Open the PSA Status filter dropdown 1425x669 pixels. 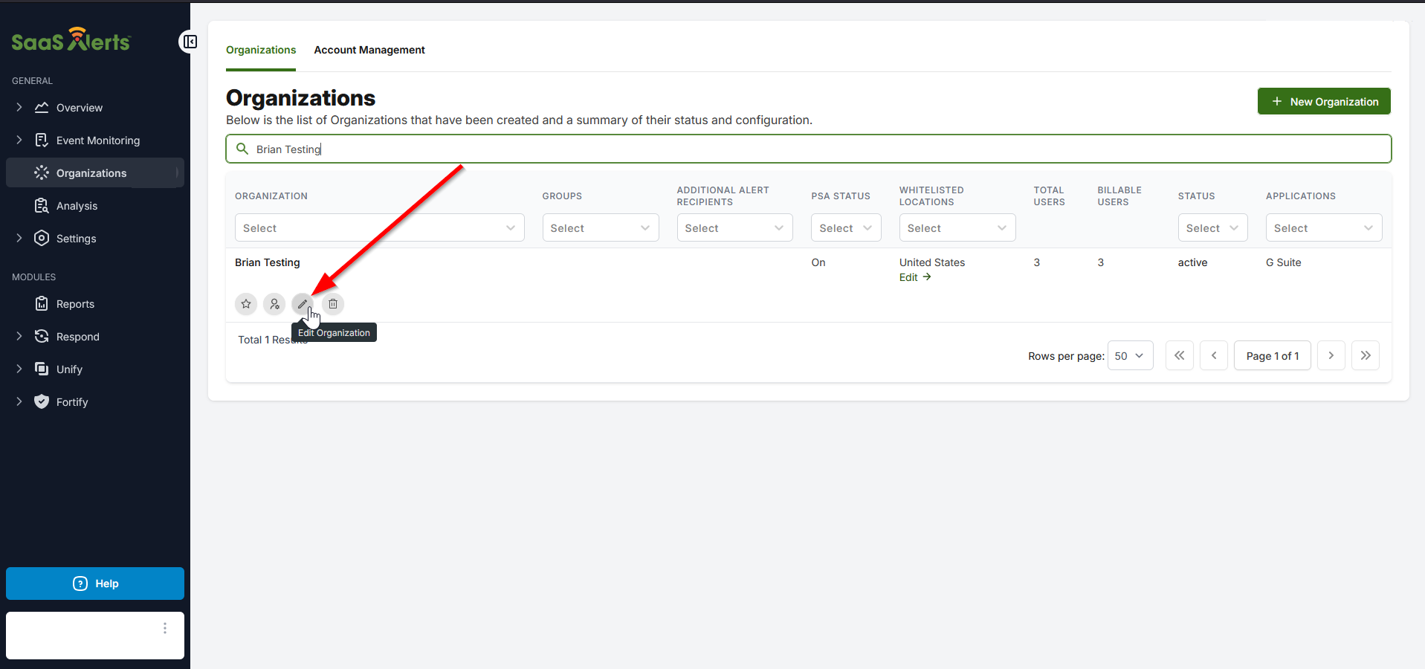tap(845, 228)
